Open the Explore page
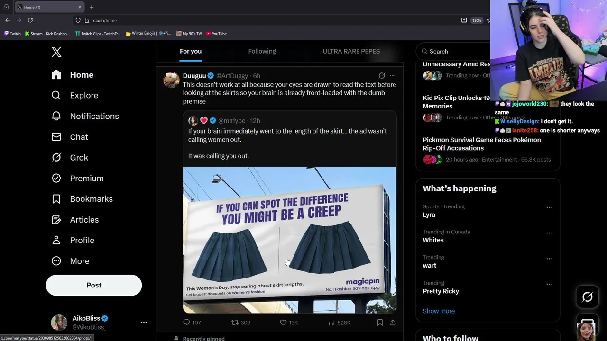This screenshot has width=607, height=341. click(x=75, y=95)
